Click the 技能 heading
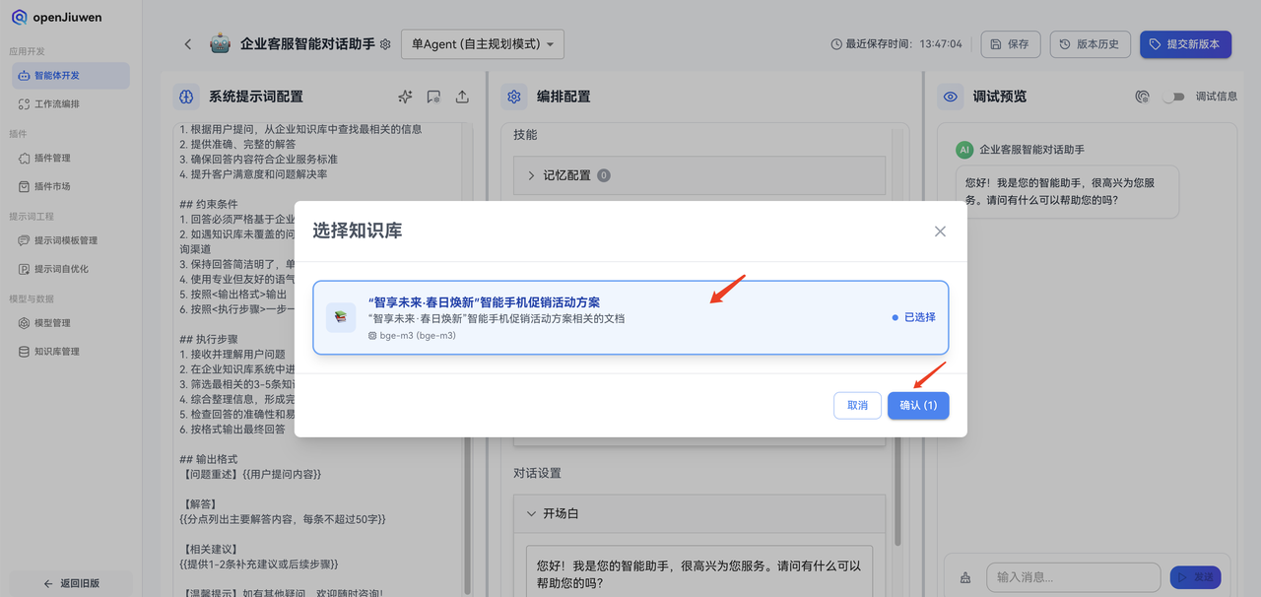This screenshot has height=597, width=1261. pyautogui.click(x=525, y=135)
